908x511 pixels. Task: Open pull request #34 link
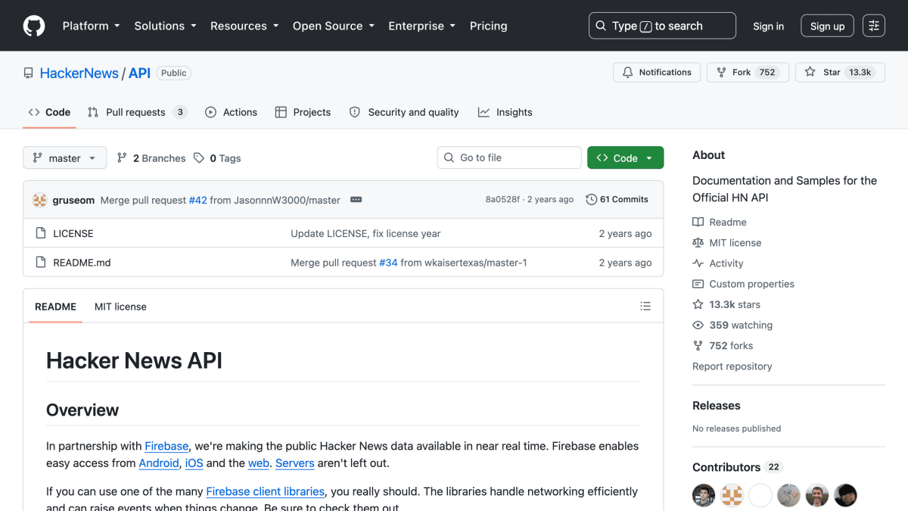click(x=388, y=263)
